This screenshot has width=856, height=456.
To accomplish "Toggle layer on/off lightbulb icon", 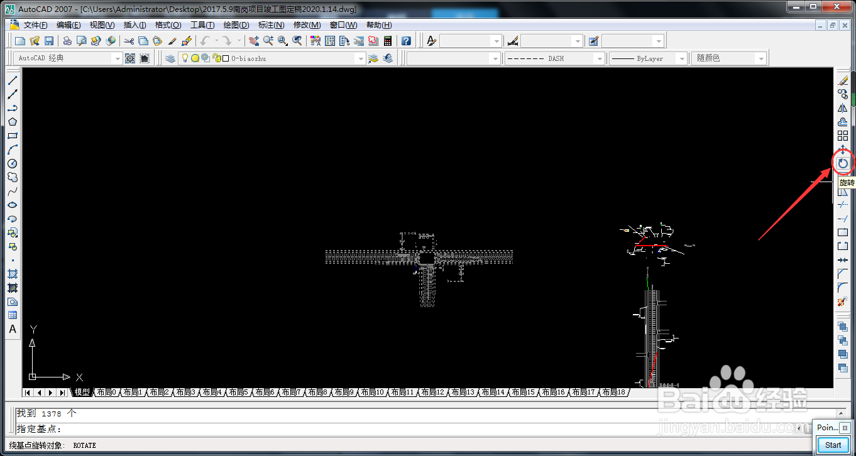I will click(x=185, y=58).
